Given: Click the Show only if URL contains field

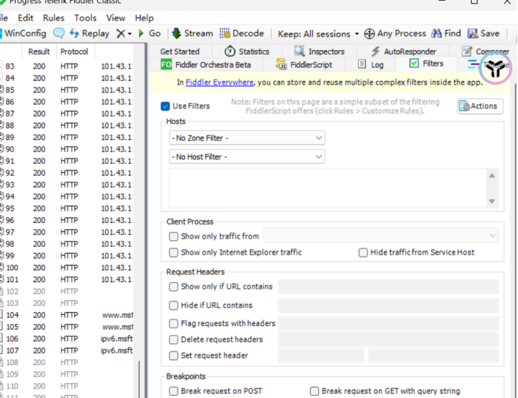Looking at the screenshot, I should point(388,287).
